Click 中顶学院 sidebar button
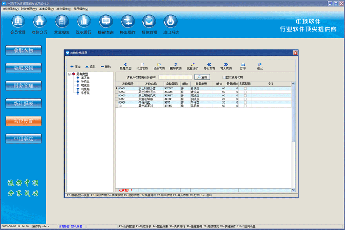The width and height of the screenshot is (345, 230). [x=24, y=139]
